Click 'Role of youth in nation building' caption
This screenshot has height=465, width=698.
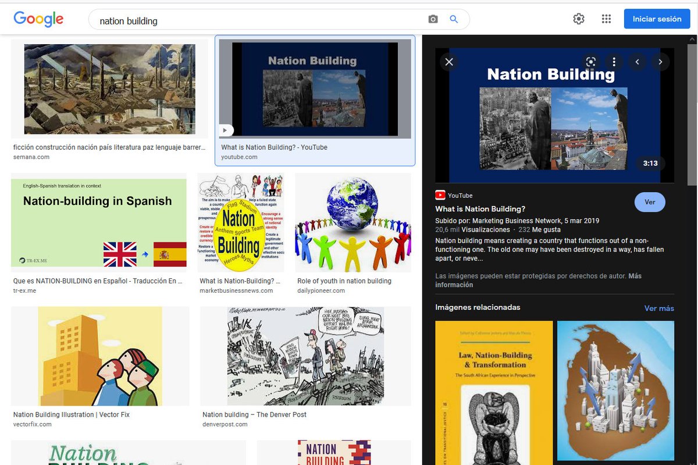(x=344, y=281)
